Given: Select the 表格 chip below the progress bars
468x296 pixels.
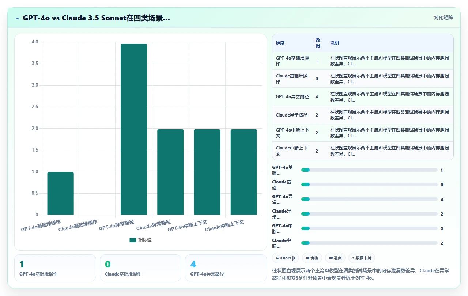Looking at the screenshot, I should [x=312, y=258].
